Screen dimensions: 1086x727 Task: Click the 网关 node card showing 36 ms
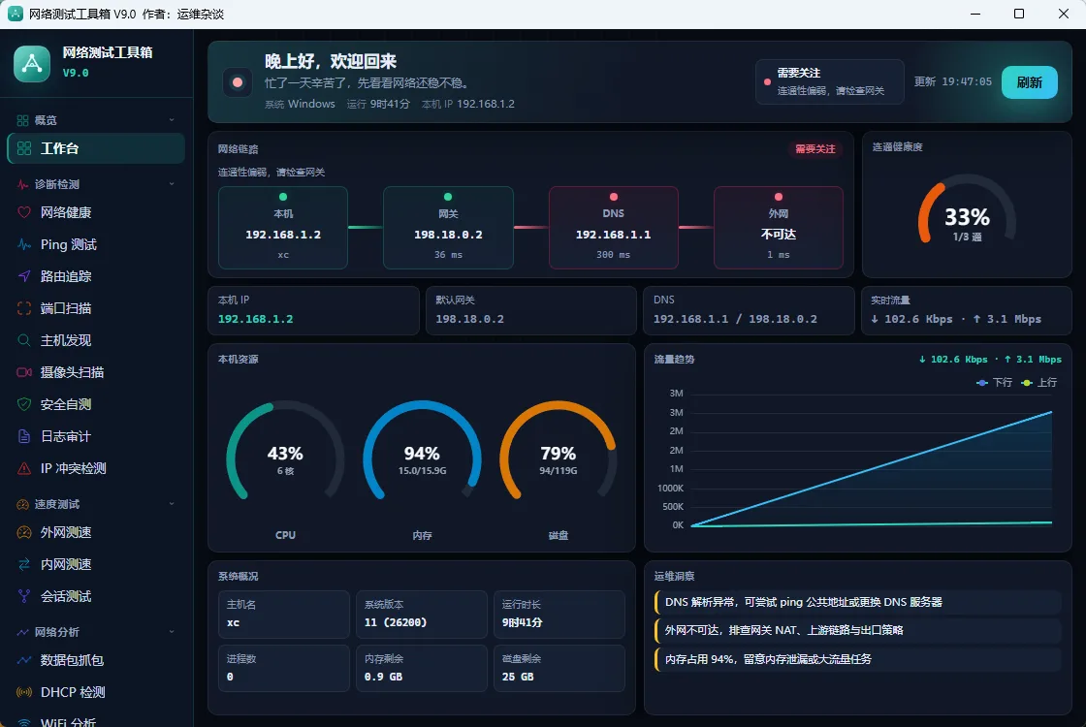pyautogui.click(x=448, y=227)
